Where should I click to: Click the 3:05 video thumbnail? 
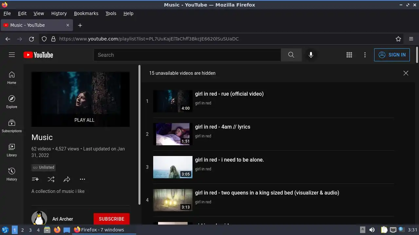[x=173, y=167]
